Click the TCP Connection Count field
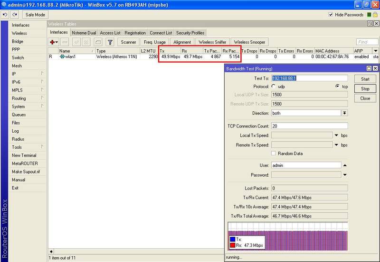The width and height of the screenshot is (380, 262). point(310,126)
